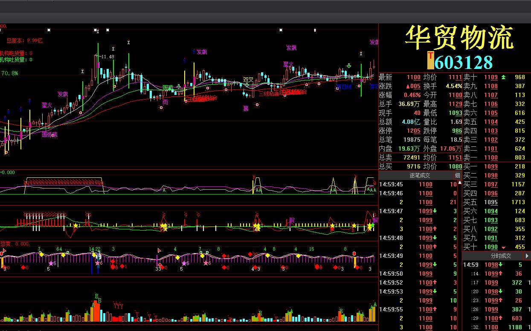This screenshot has width=531, height=331.
Task: Click the 分时成交 volume 603
Action: pyautogui.click(x=517, y=318)
